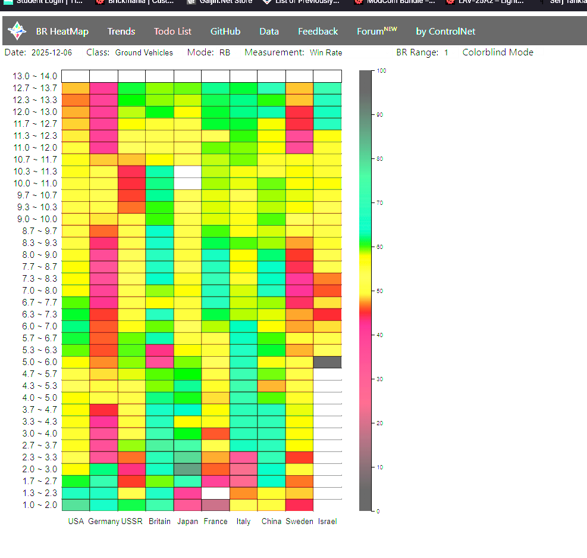Expand the Class dropdown set to Ground Vehicles
The image size is (587, 558).
144,53
